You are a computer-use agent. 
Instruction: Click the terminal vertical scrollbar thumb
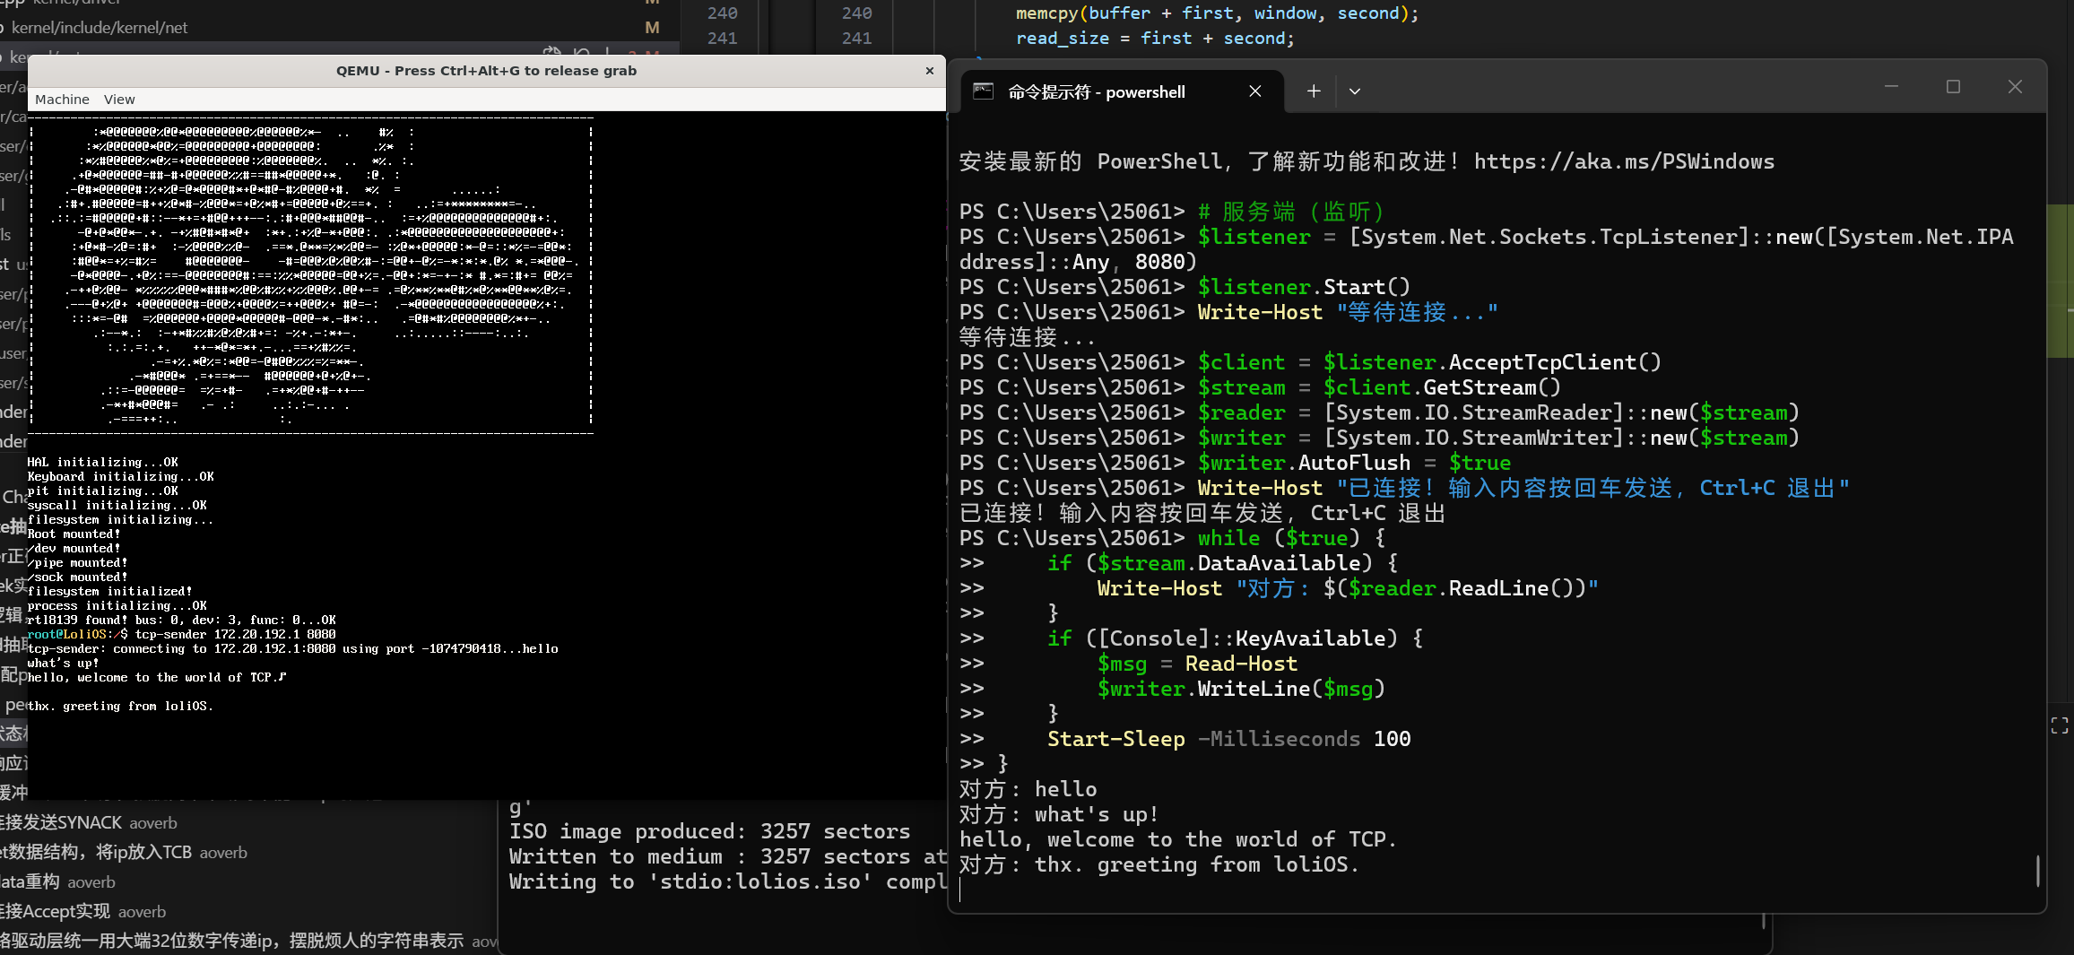2037,870
